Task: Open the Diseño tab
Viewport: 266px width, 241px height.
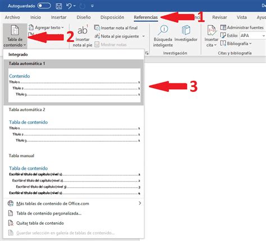Action: (x=84, y=17)
